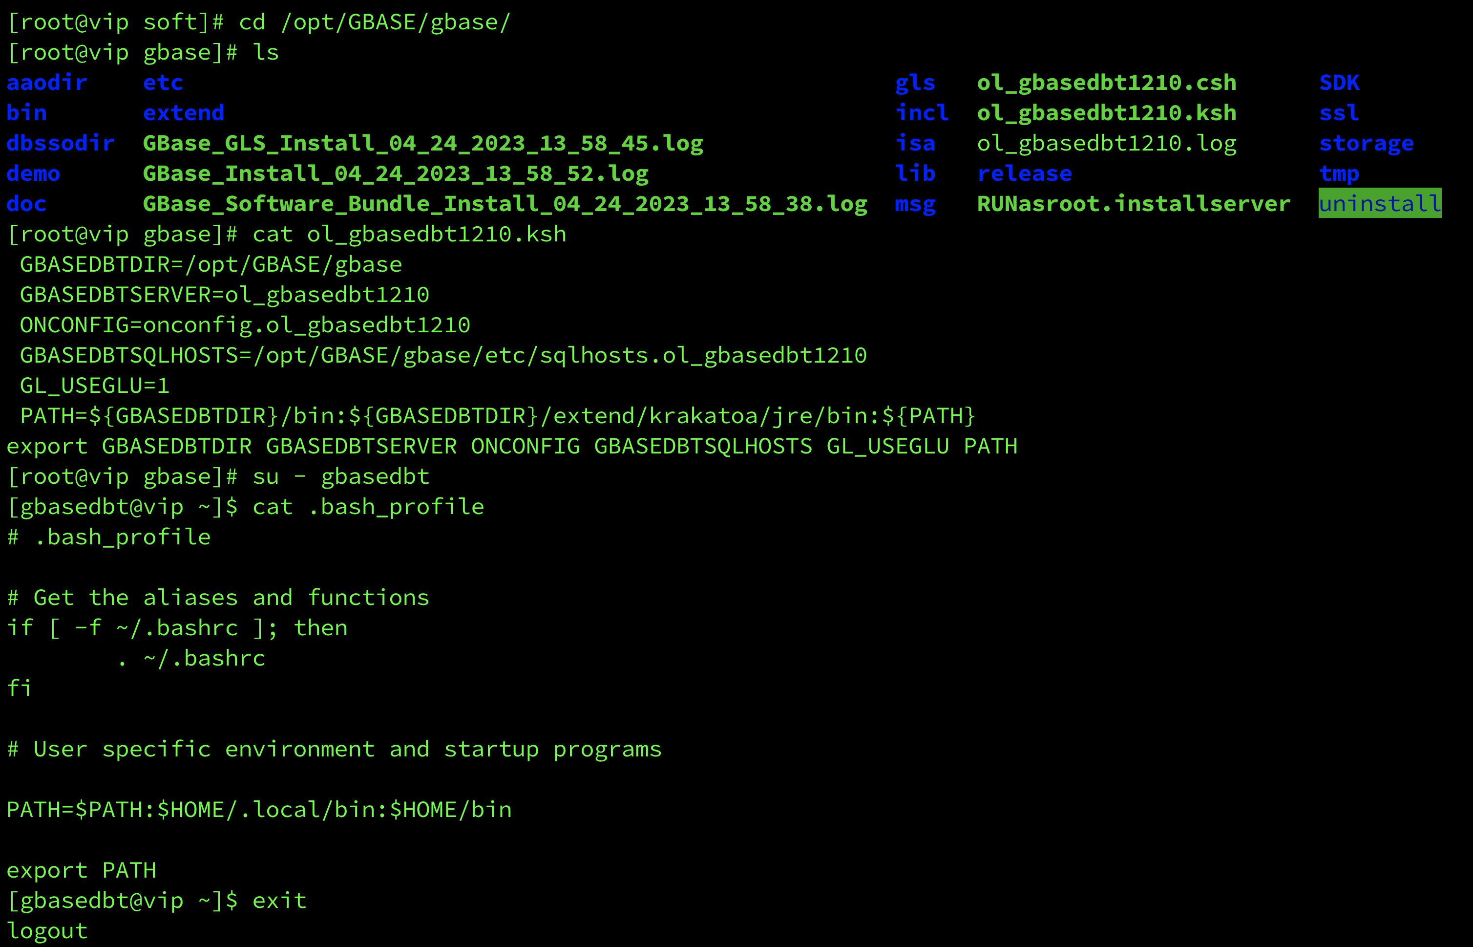Select the RUNasroot.installserver file name
The height and width of the screenshot is (947, 1473).
[1133, 204]
